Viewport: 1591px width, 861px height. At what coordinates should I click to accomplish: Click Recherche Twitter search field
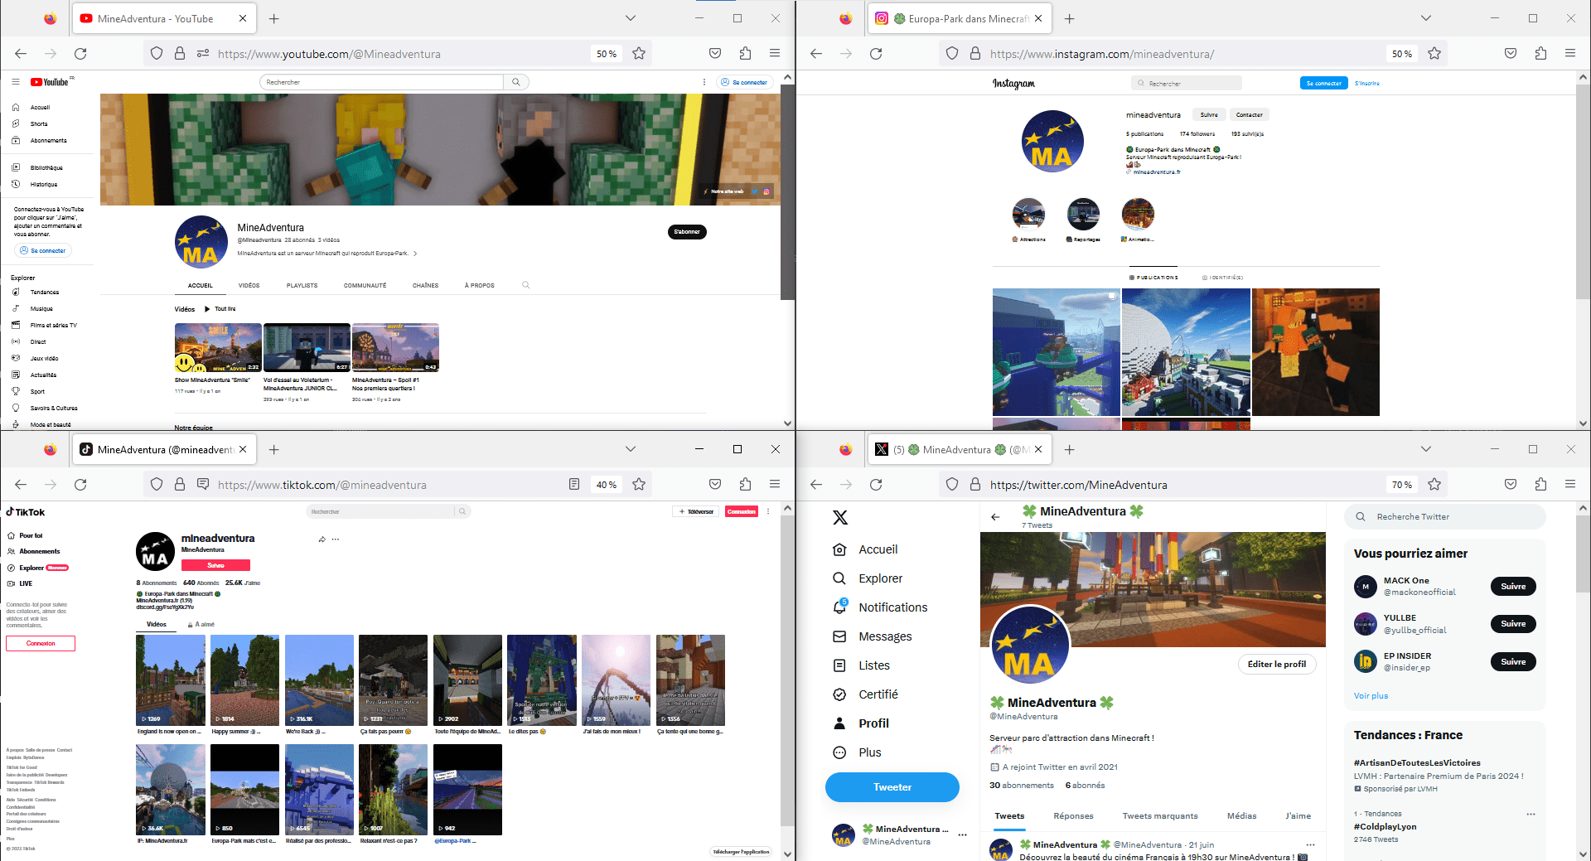tap(1444, 517)
